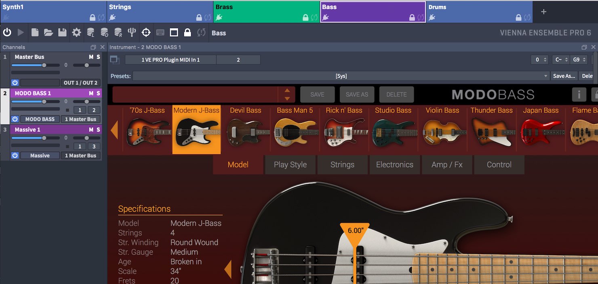This screenshot has height=284, width=598.
Task: Click the database icon marked R
Action: click(118, 33)
